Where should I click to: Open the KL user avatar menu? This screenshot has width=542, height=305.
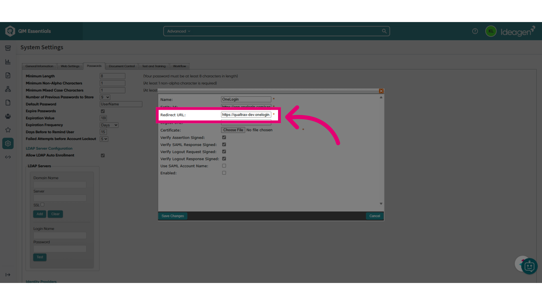point(491,31)
